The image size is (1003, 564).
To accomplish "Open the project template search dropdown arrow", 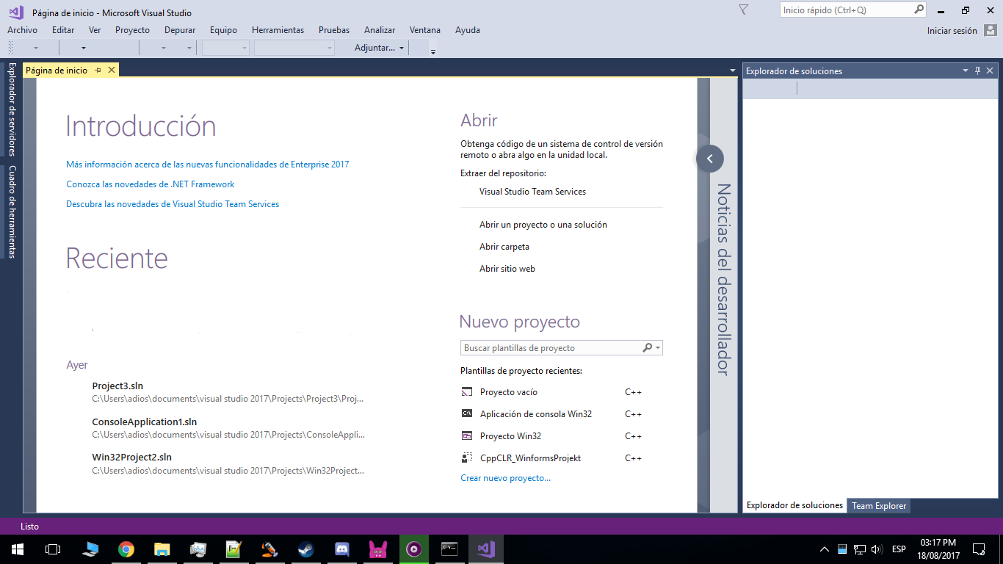I will click(x=658, y=348).
